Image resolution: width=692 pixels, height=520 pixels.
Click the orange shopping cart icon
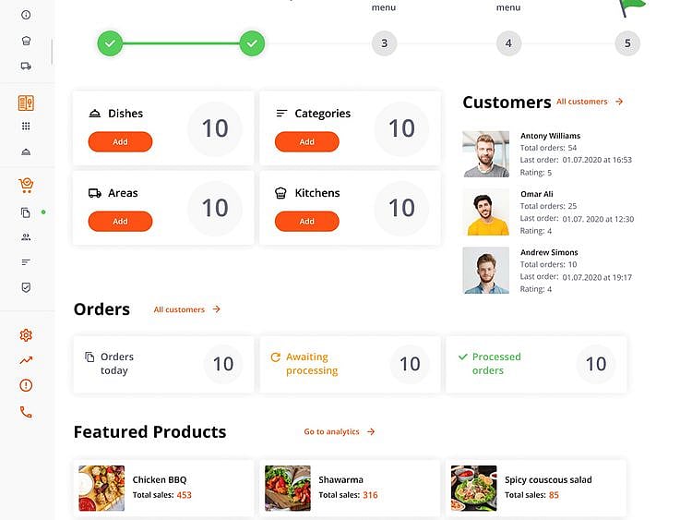pos(26,185)
